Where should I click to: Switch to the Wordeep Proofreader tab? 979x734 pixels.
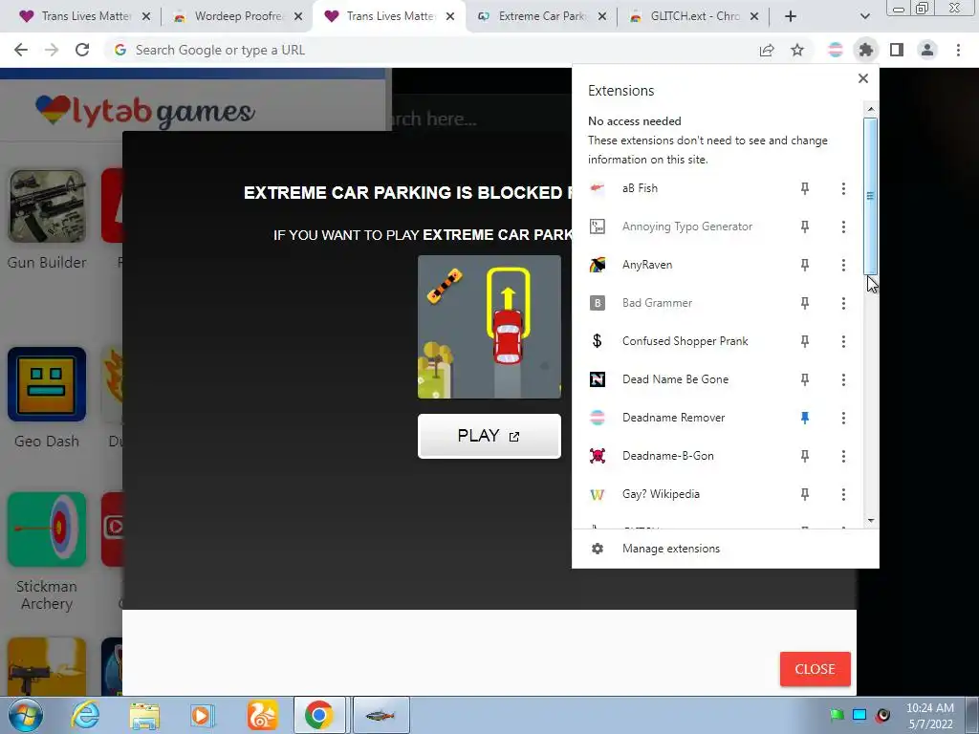(237, 16)
